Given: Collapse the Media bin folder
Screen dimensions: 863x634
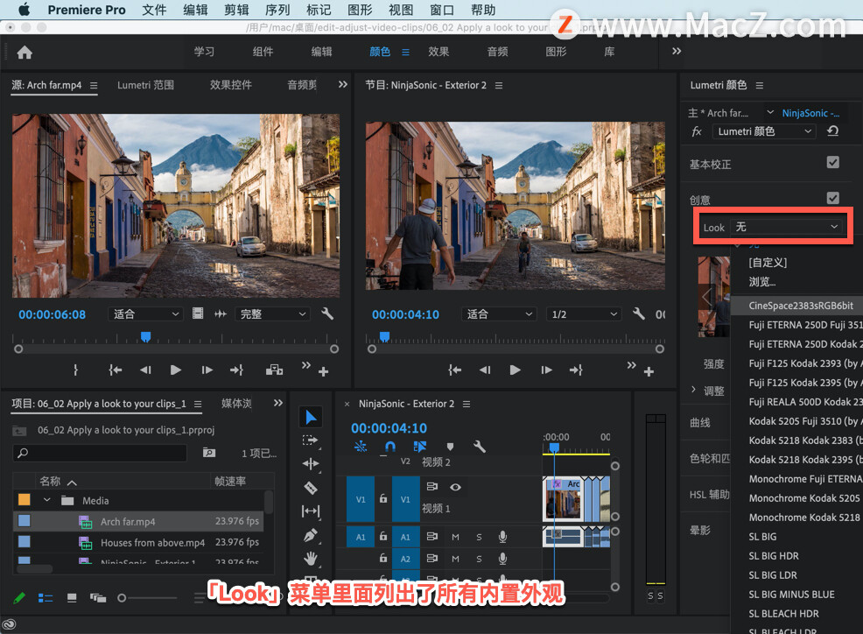Looking at the screenshot, I should pos(46,500).
